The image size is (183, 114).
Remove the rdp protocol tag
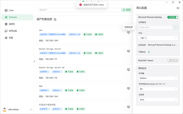145,38
